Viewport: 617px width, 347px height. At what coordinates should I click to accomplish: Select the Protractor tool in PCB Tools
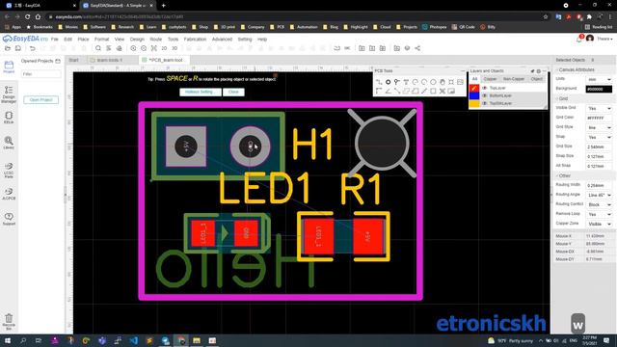point(388,91)
